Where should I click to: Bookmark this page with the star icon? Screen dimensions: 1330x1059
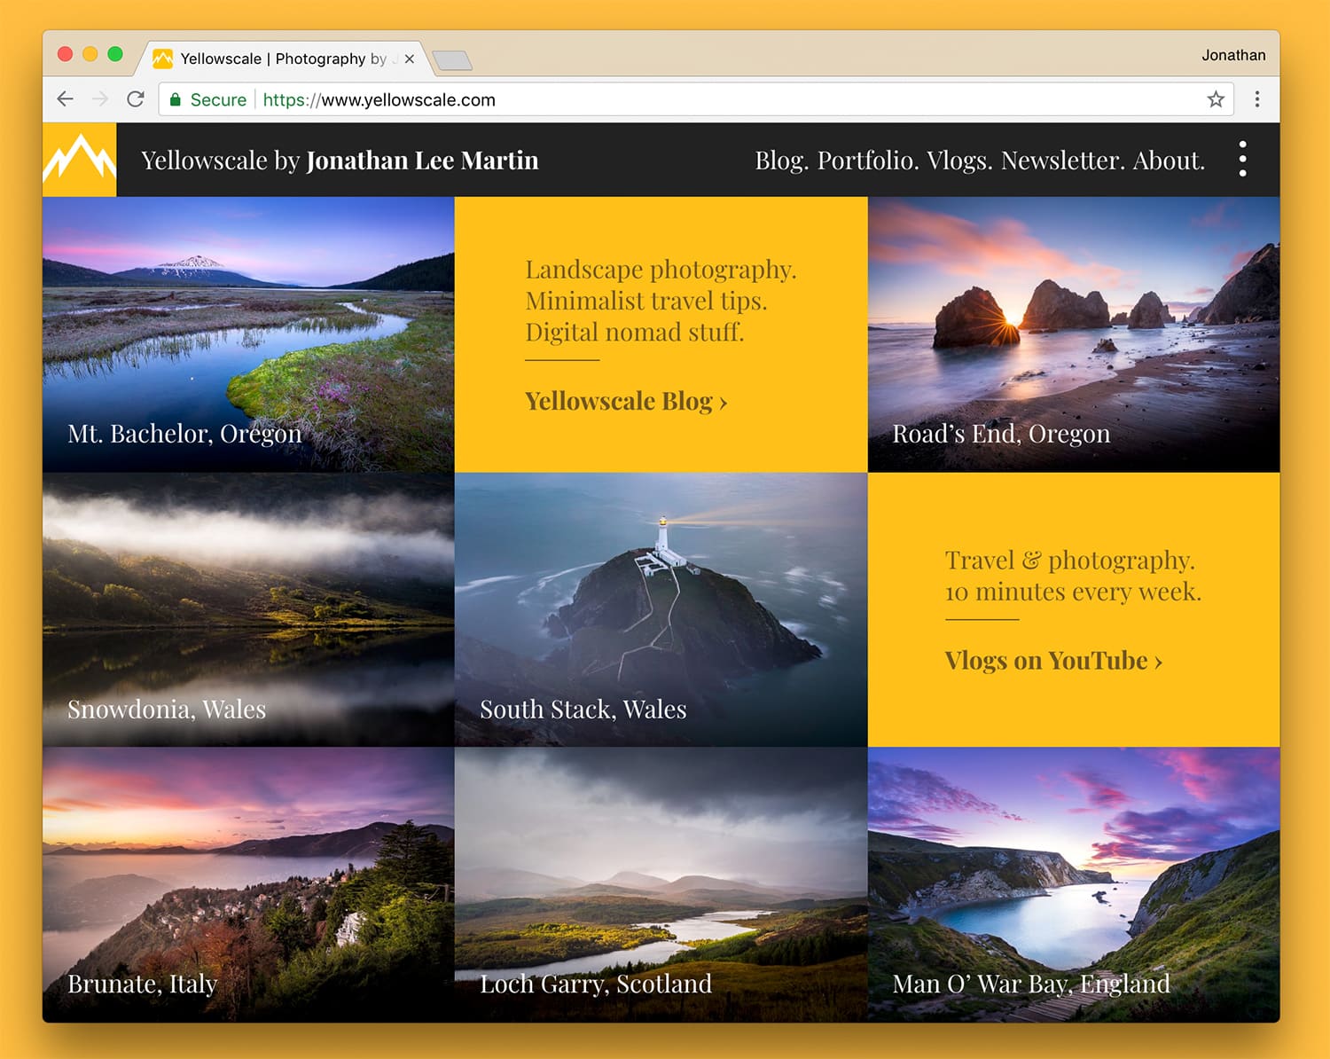coord(1216,99)
